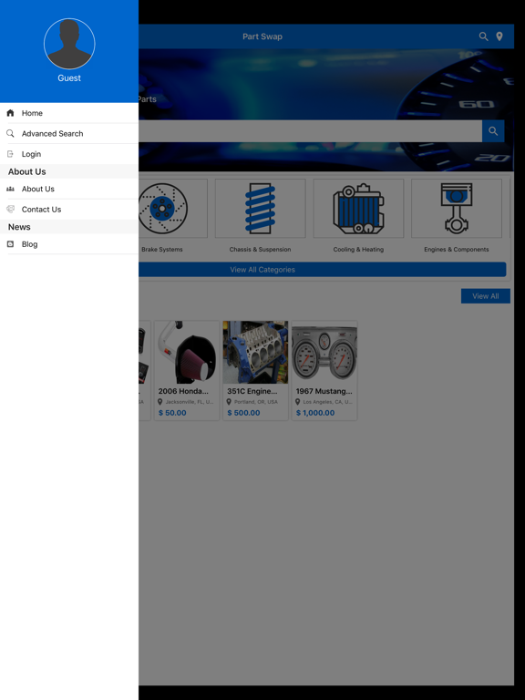Click the Blog icon in the drawer

tap(10, 244)
